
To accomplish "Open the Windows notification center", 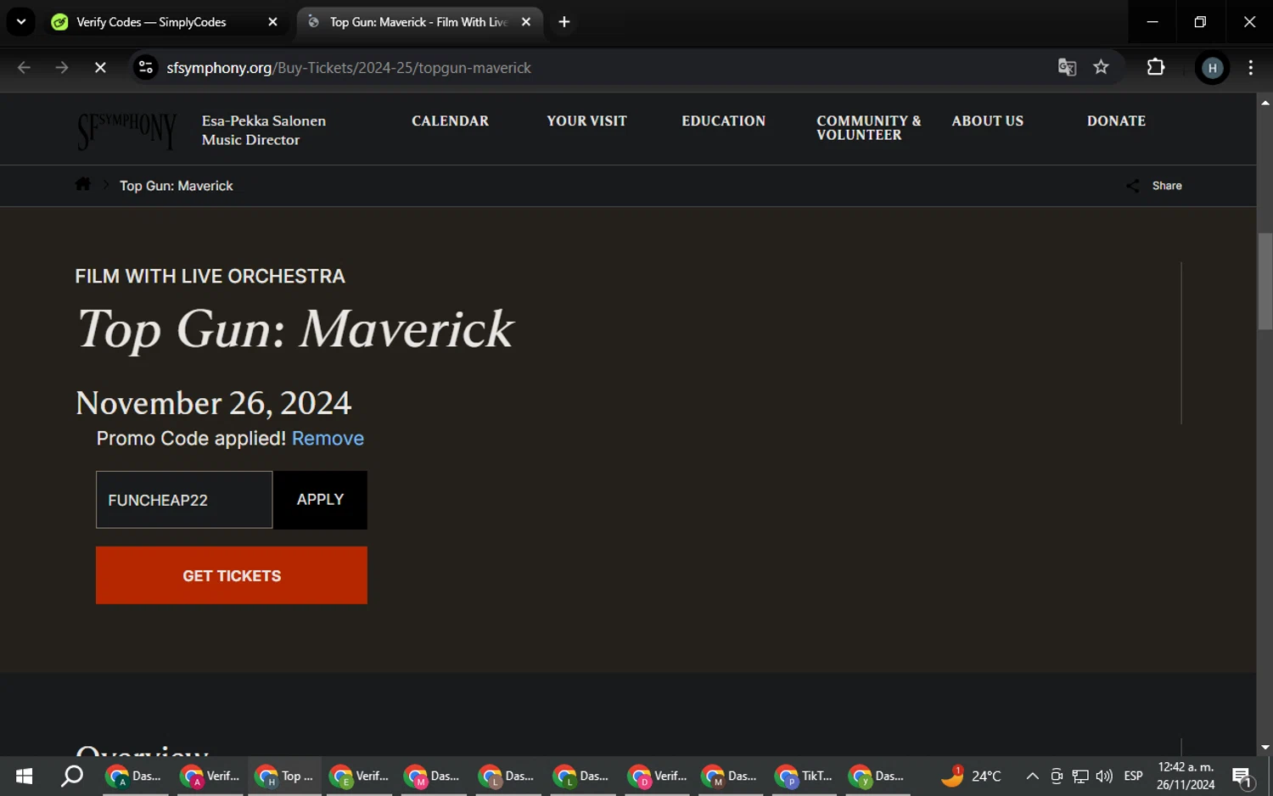I will pos(1243,776).
